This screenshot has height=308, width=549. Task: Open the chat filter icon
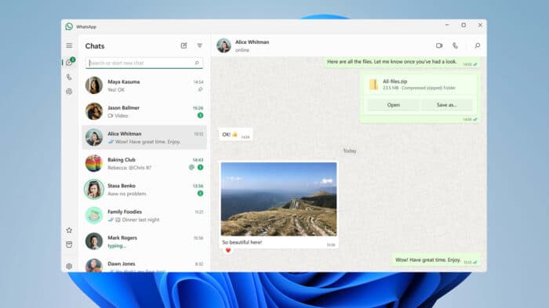point(199,45)
